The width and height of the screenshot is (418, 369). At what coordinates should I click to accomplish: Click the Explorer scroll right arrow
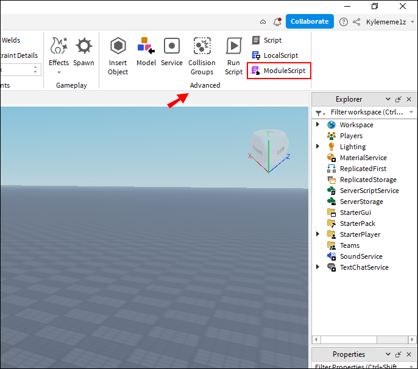click(x=412, y=339)
